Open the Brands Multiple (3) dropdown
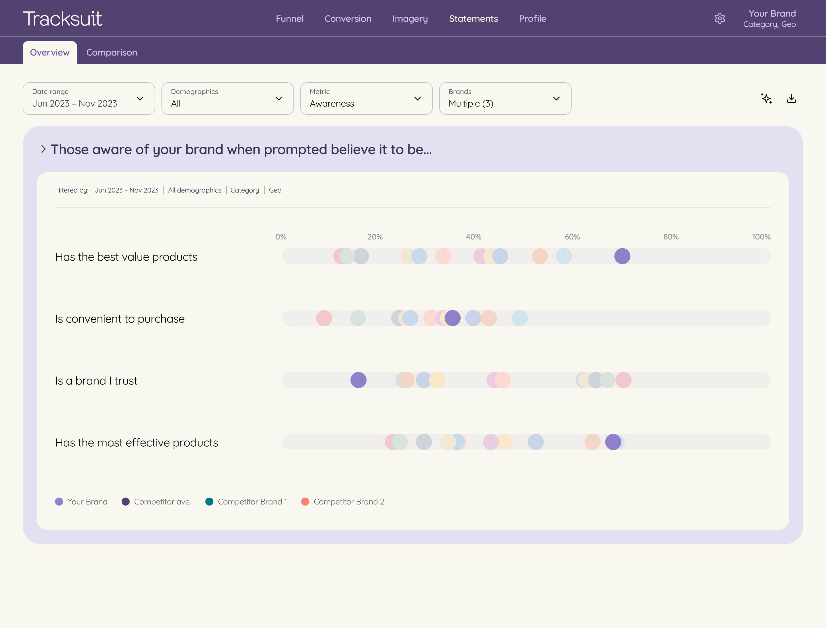This screenshot has width=826, height=628. click(x=505, y=98)
